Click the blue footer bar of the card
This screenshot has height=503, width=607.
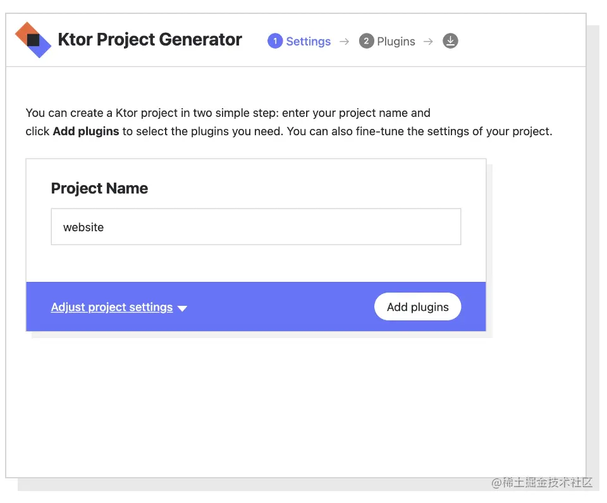278,307
